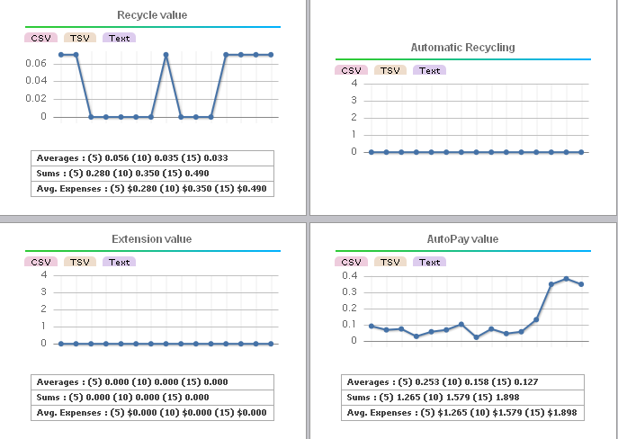
Task: Export AutoPay value chart as TSV
Action: [390, 262]
